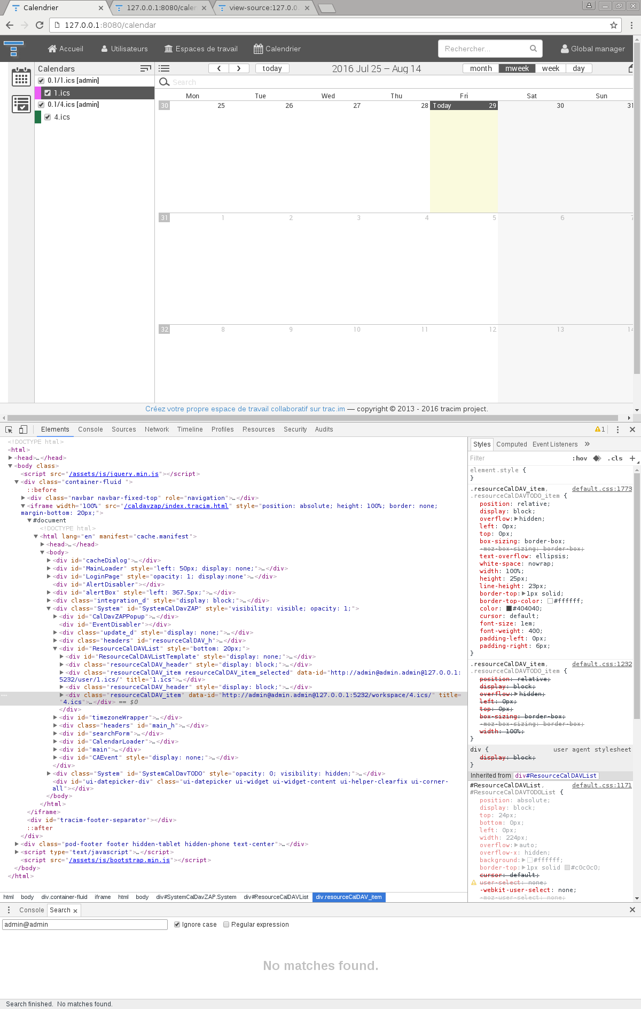Click the admin@admin search input field
The width and height of the screenshot is (641, 1009).
(85, 925)
